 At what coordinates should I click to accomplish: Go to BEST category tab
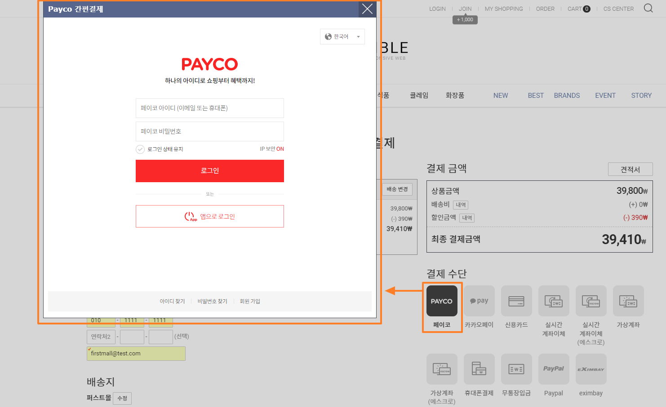point(536,96)
